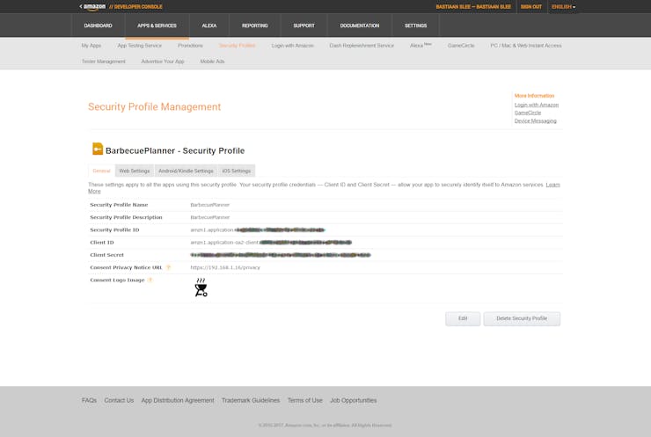This screenshot has height=437, width=651.
Task: Open Device Messaging information link
Action: point(536,120)
